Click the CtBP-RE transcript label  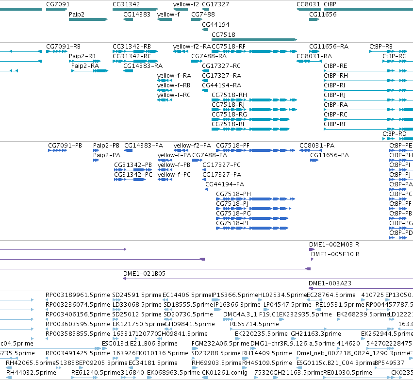pyautogui.click(x=335, y=66)
